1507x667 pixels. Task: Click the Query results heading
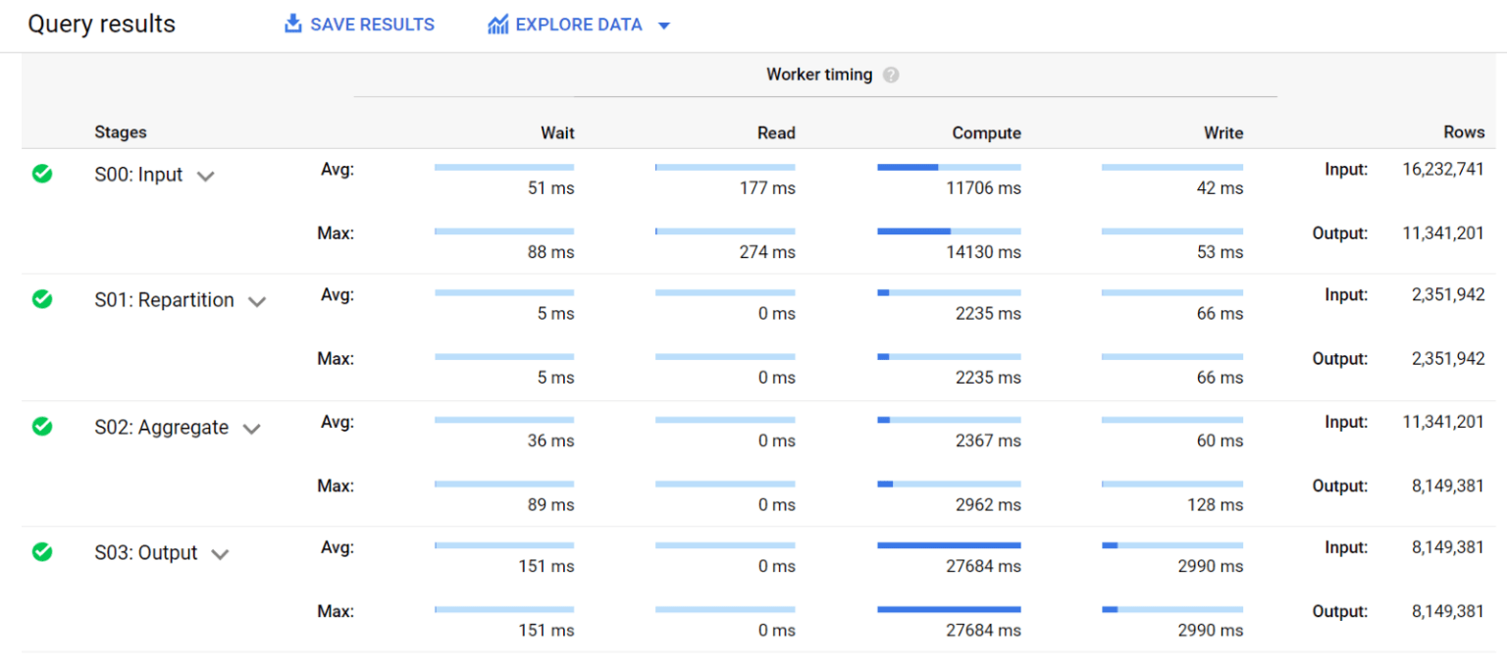(101, 24)
